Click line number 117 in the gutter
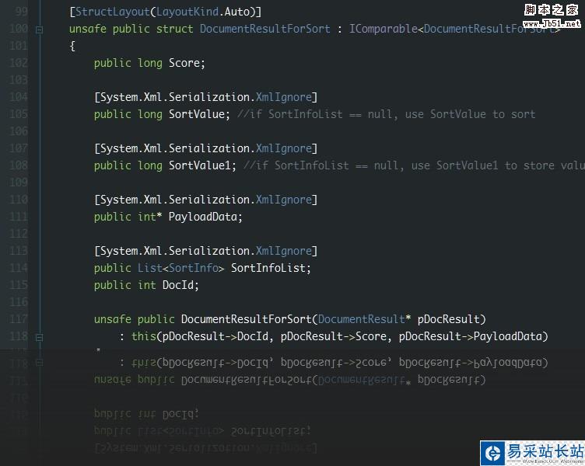Screen dimensions: 585x466 click(x=19, y=320)
